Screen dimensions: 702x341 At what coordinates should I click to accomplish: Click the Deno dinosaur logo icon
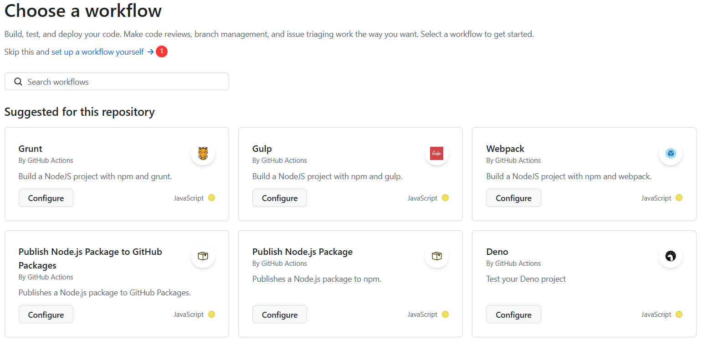point(670,256)
